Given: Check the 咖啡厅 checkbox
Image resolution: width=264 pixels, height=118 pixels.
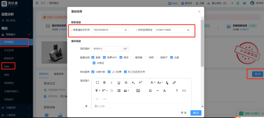Looking at the screenshot, I should (158, 57).
